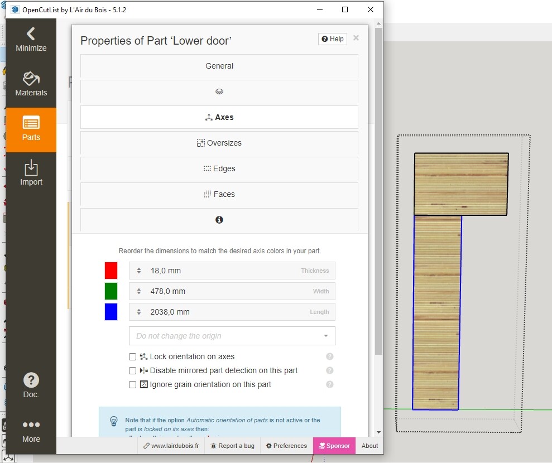Open the part info section with the i icon
Screen dimensions: 552x463
(x=219, y=220)
